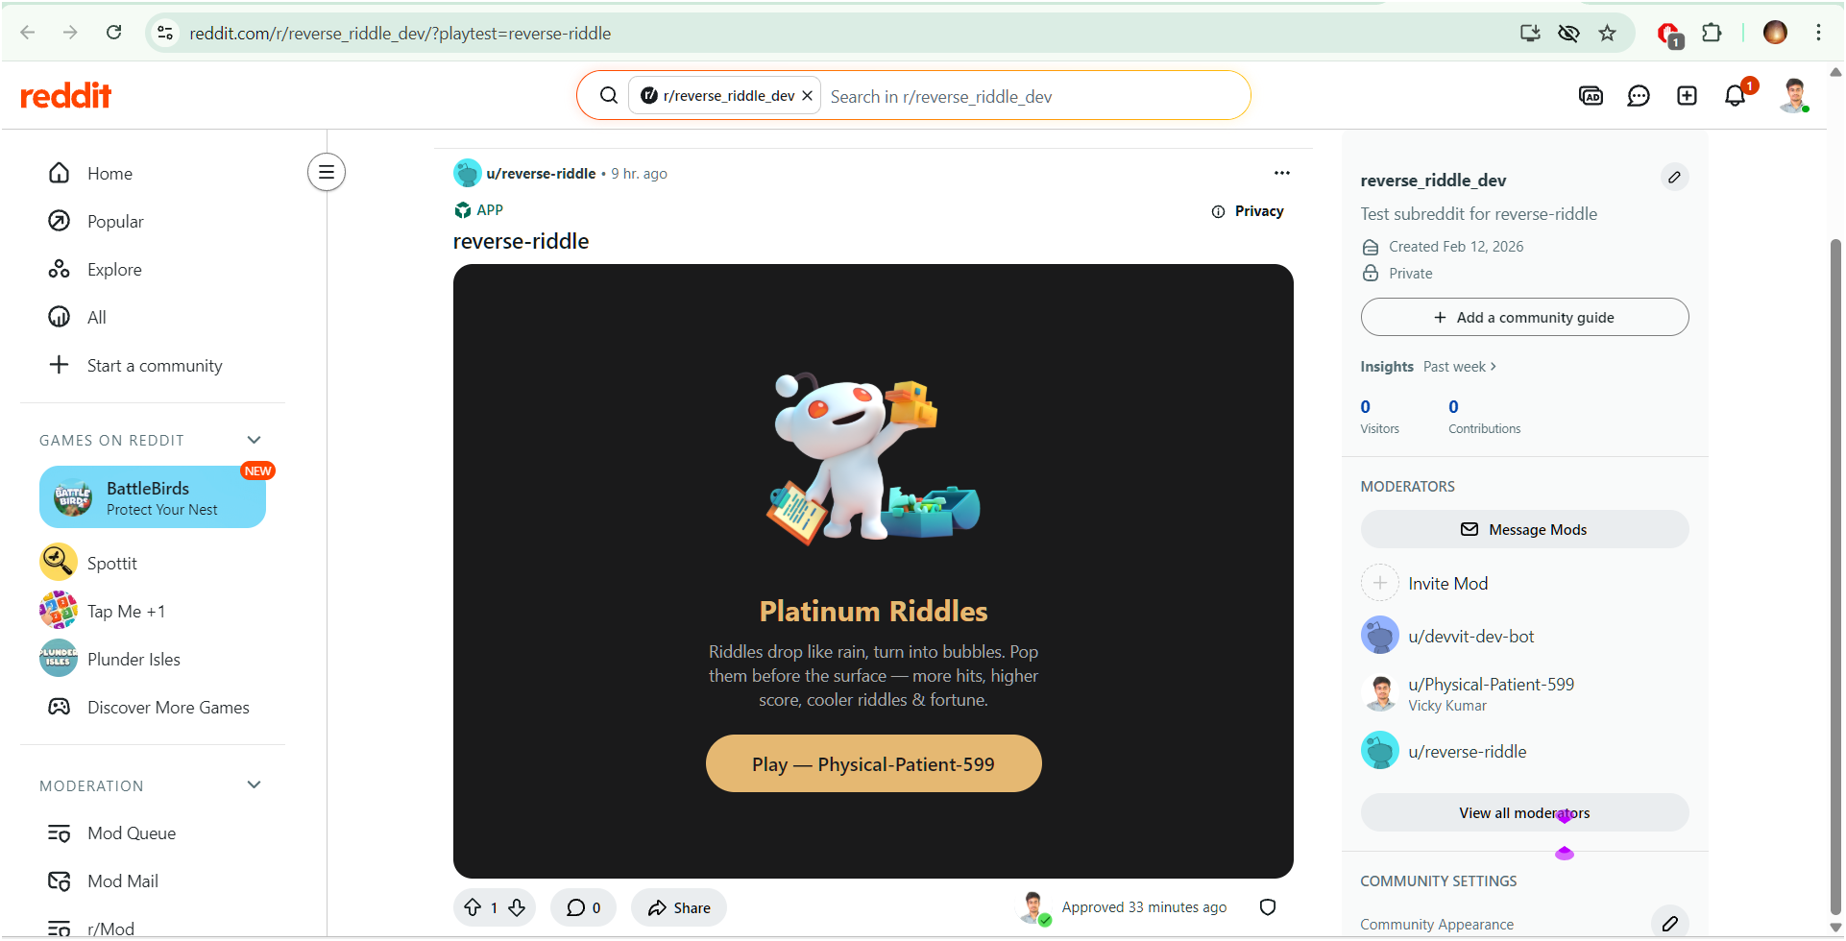The width and height of the screenshot is (1846, 941).
Task: Collapse the Moderation section
Action: (254, 784)
